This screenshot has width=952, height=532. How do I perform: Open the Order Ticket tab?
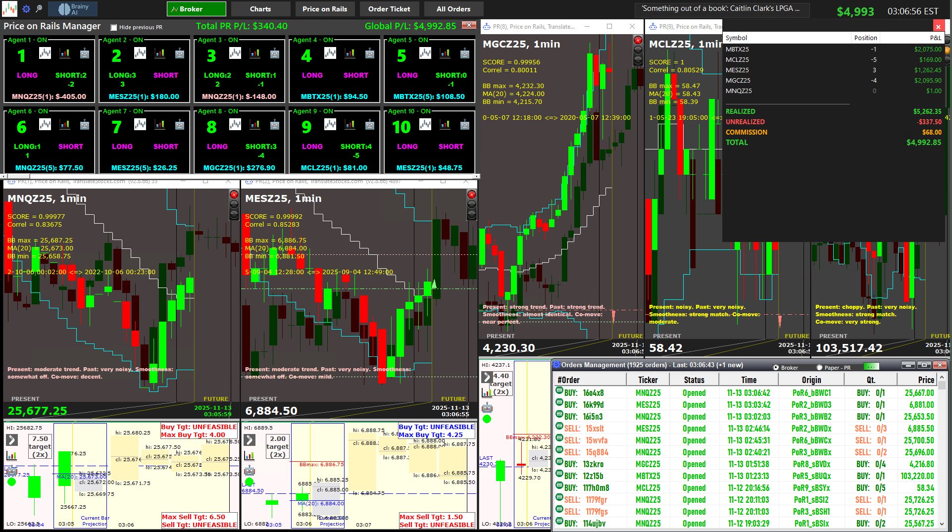[389, 9]
